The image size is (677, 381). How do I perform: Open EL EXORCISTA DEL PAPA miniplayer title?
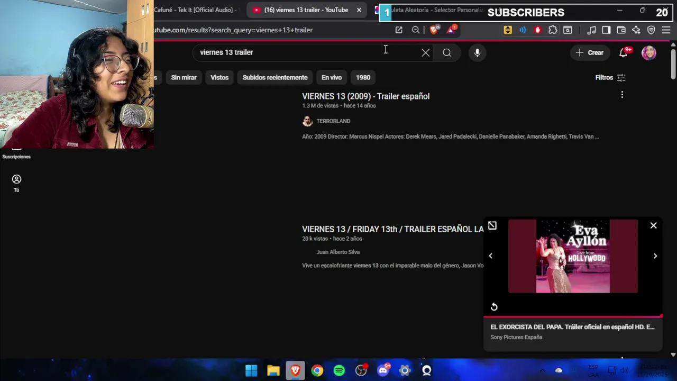[572, 327]
